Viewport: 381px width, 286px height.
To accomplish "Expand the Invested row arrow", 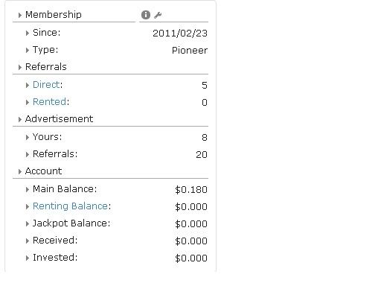I will pyautogui.click(x=28, y=258).
